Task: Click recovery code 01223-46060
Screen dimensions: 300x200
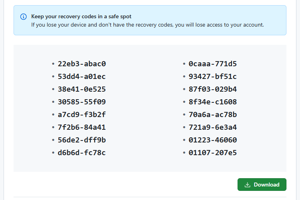Action: click(x=212, y=140)
